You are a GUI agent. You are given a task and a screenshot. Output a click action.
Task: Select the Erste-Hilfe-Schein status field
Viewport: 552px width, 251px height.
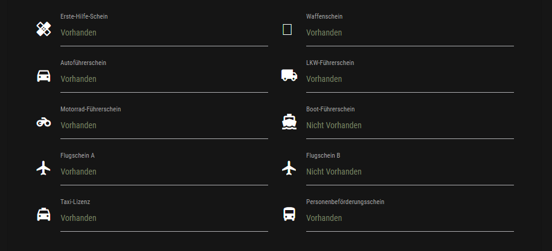[164, 33]
